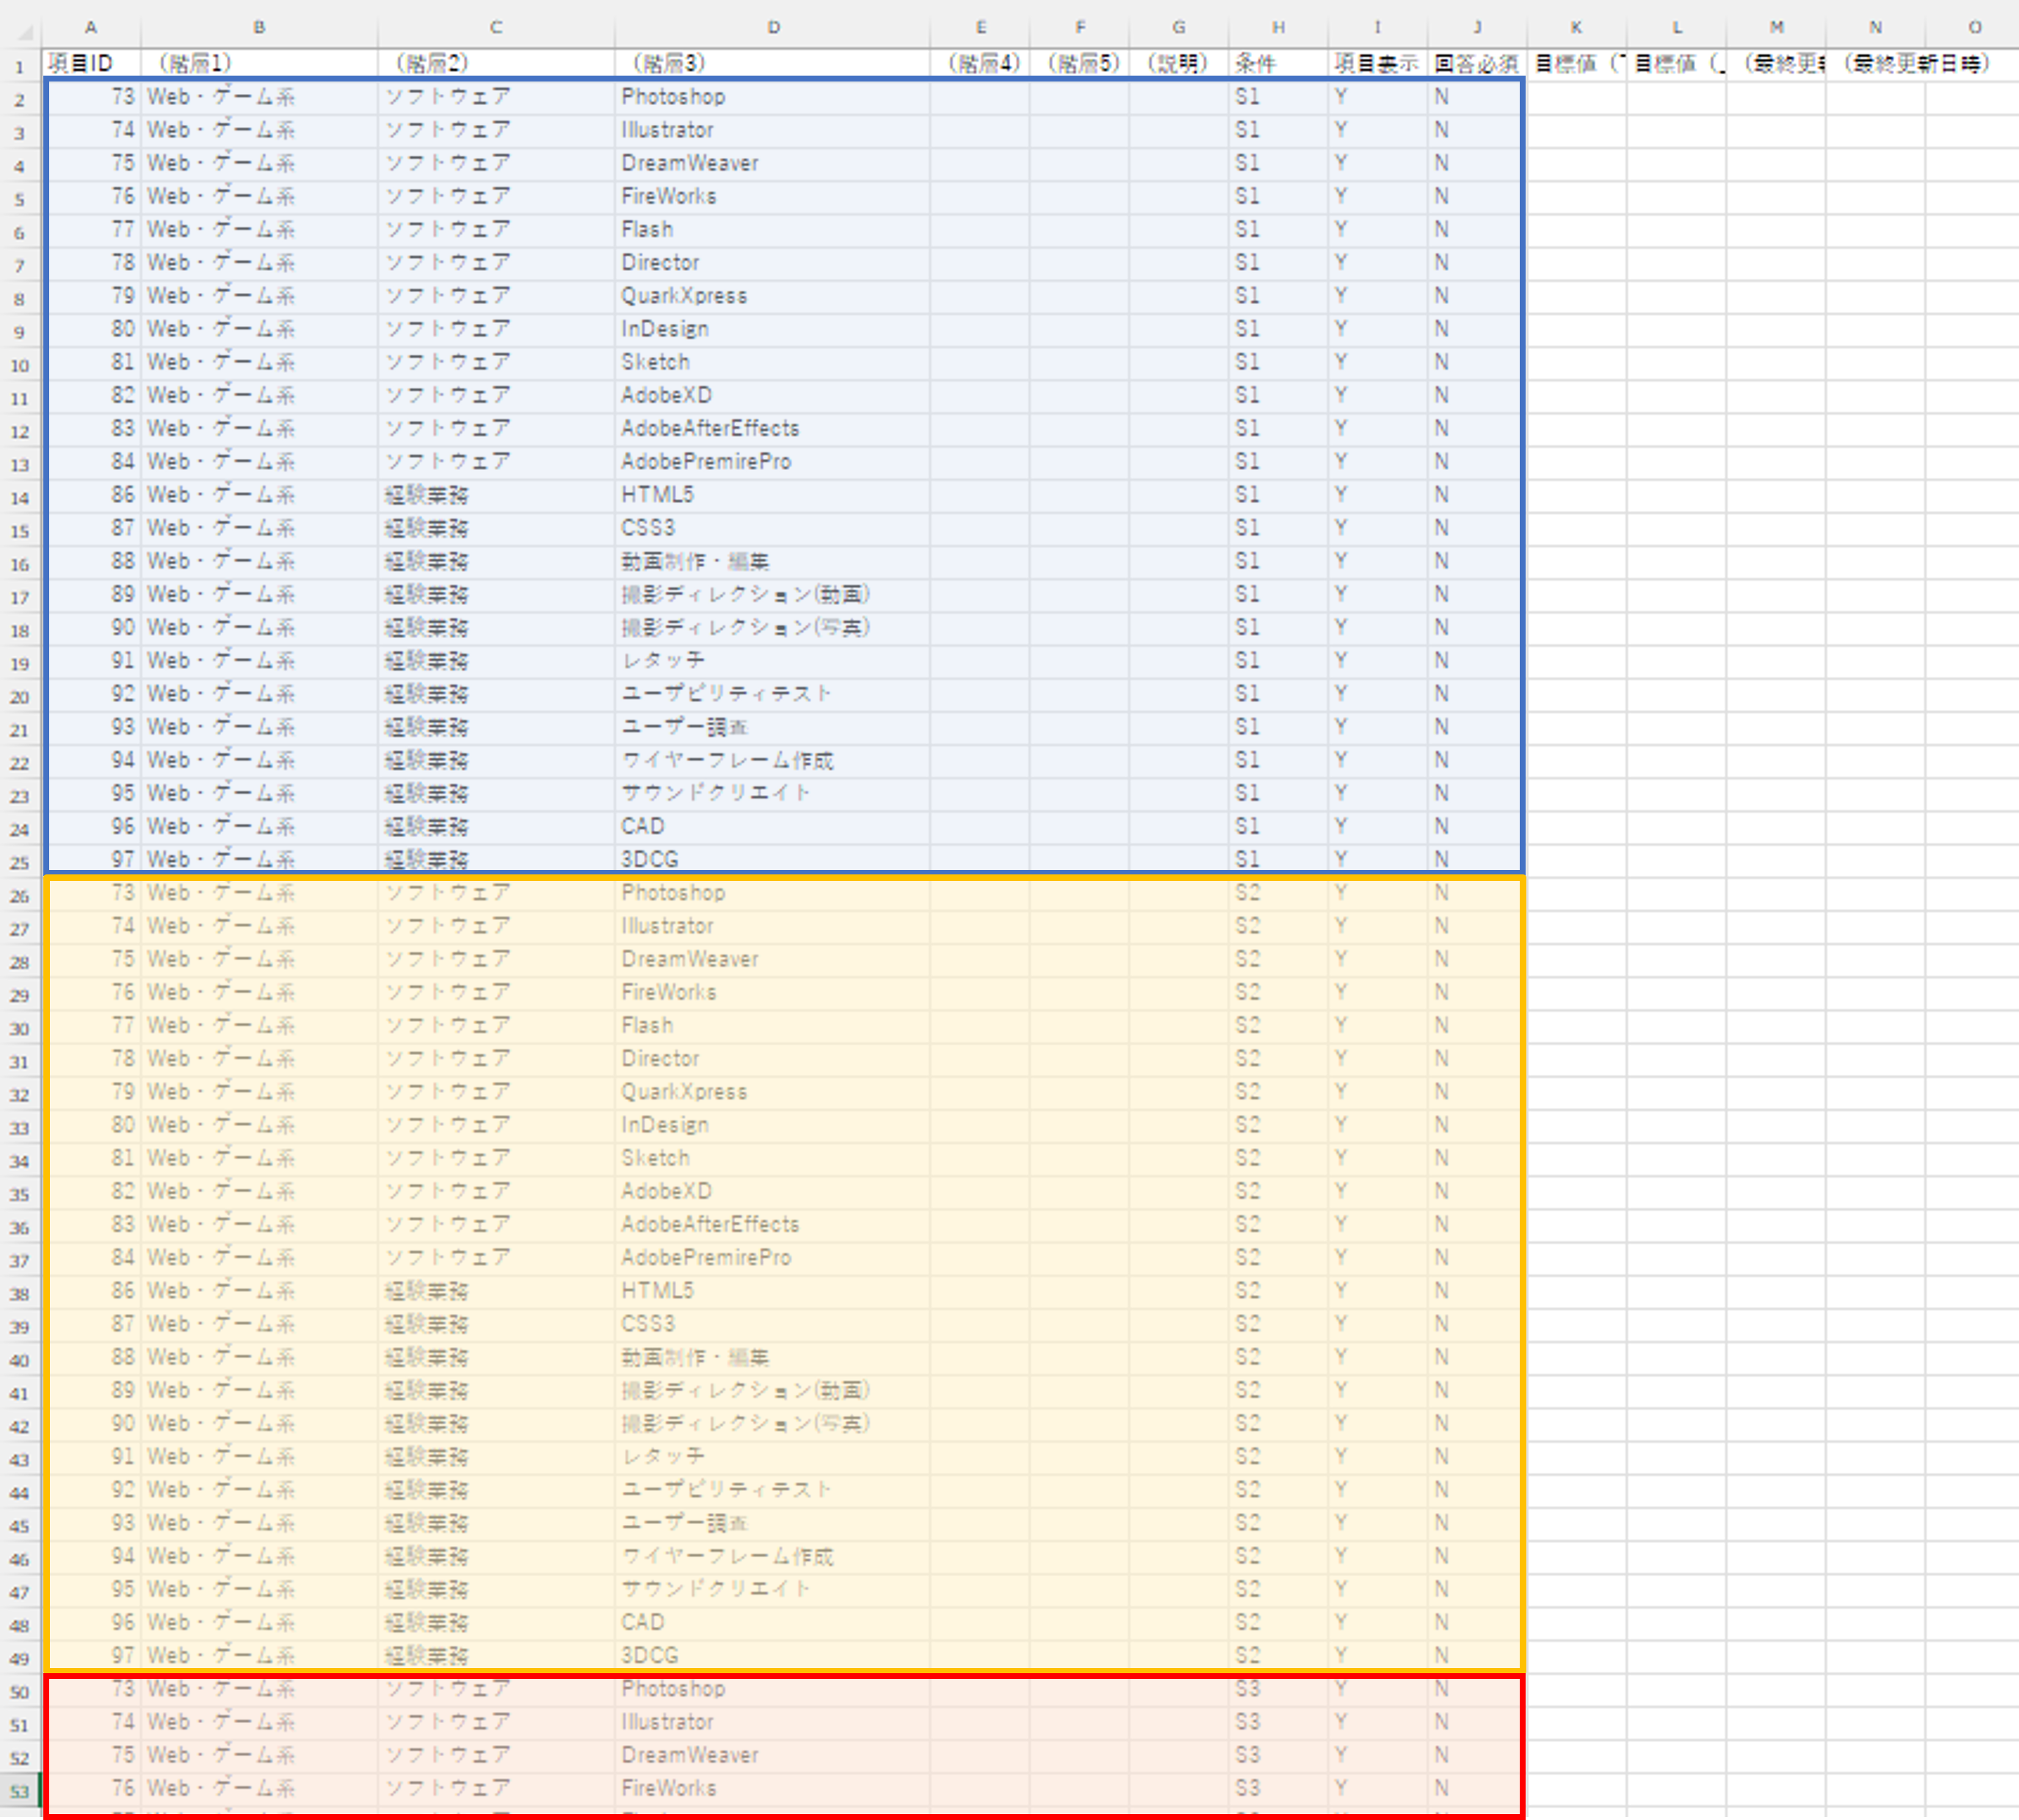The width and height of the screenshot is (2019, 1820).
Task: Click the ワイヤーフレーム作成 cell in row 22
Action: point(773,760)
